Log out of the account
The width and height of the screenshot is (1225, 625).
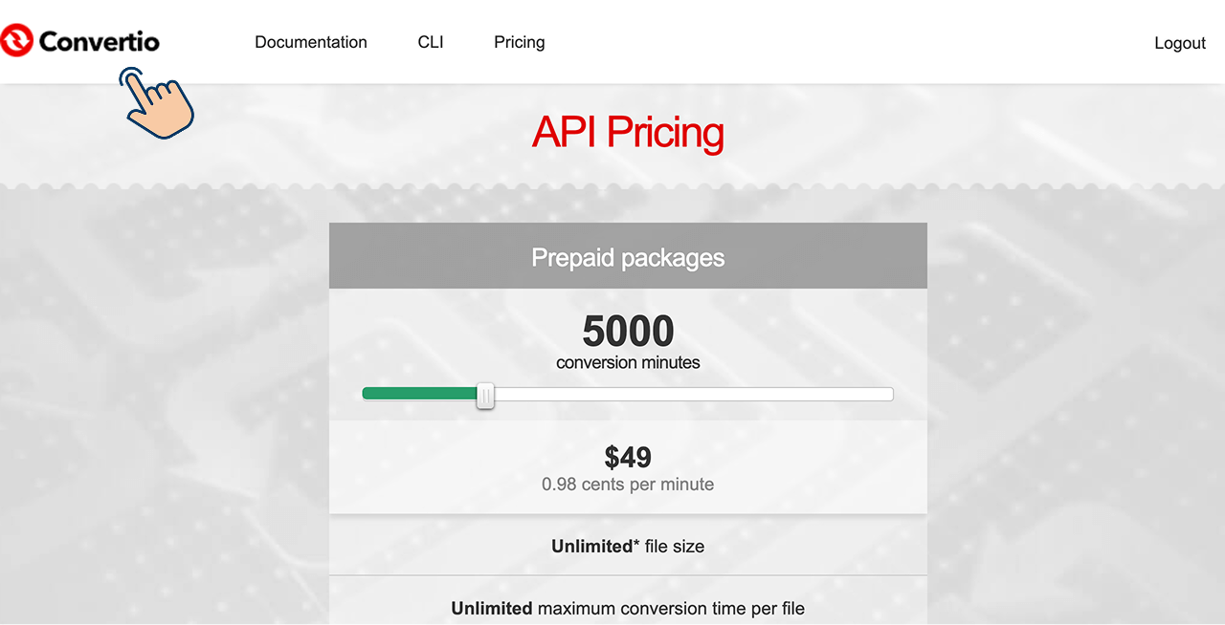[1179, 42]
